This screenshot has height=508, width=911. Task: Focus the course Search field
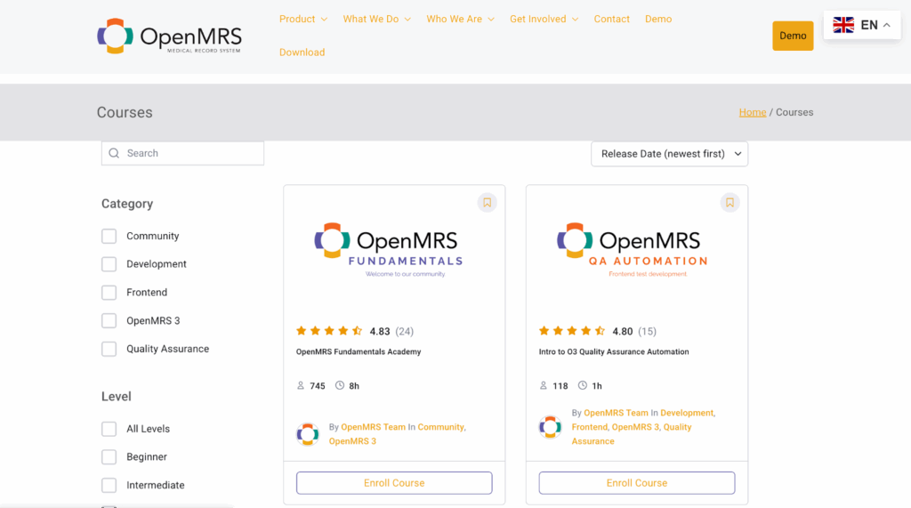(x=182, y=153)
